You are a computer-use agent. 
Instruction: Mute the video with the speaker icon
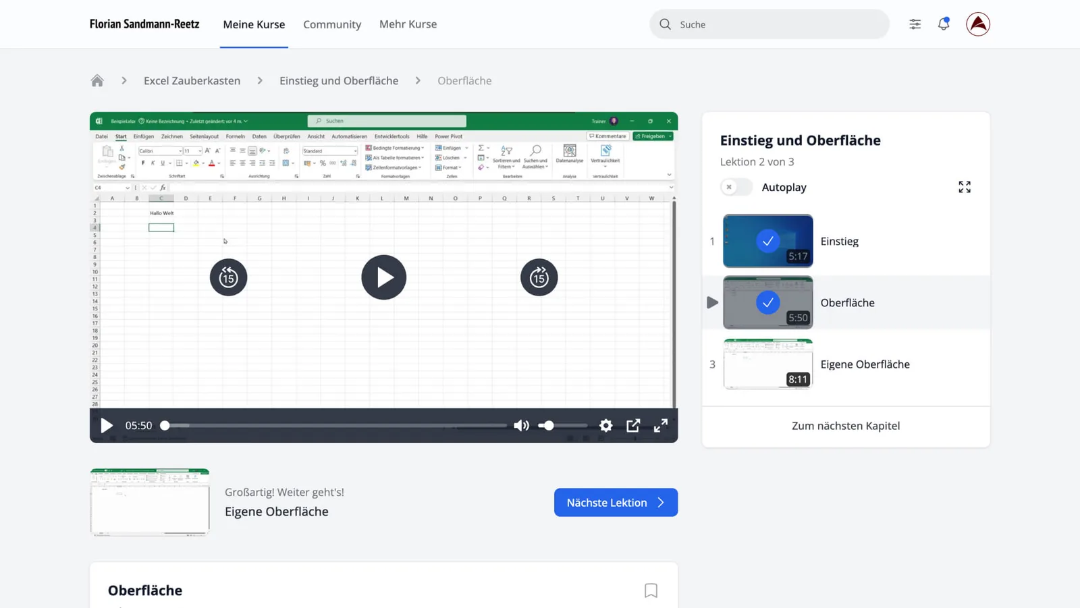click(x=521, y=426)
